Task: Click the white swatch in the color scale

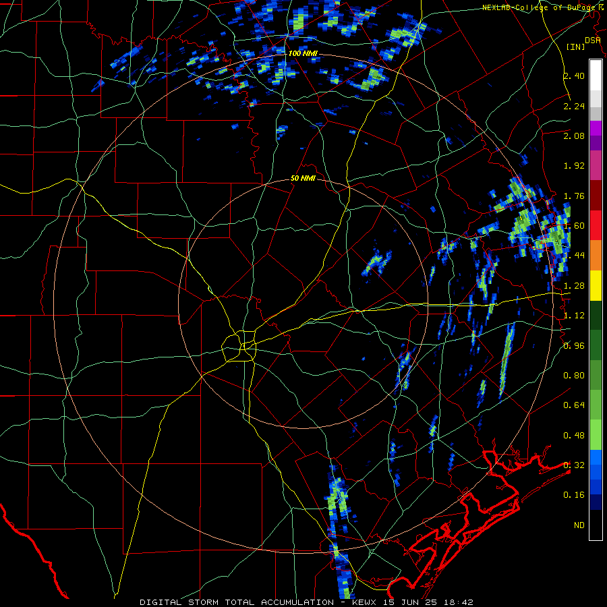Action: pyautogui.click(x=596, y=75)
